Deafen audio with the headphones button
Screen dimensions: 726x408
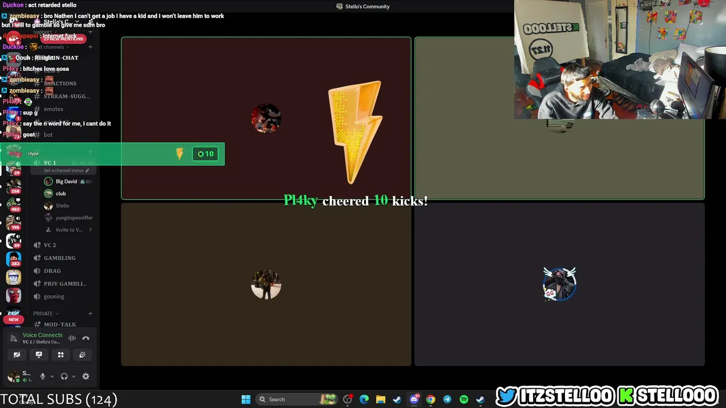[x=64, y=376]
